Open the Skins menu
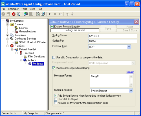The width and height of the screenshot is (141, 116). pos(32,9)
